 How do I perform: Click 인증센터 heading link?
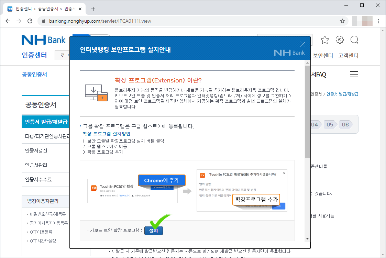coord(34,55)
